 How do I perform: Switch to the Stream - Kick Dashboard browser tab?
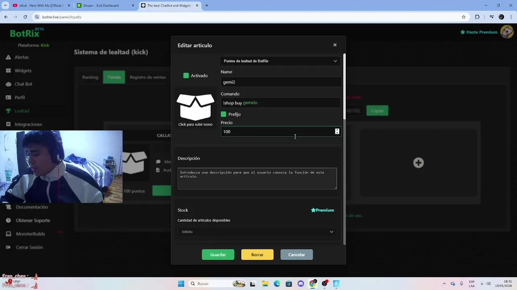coord(105,6)
